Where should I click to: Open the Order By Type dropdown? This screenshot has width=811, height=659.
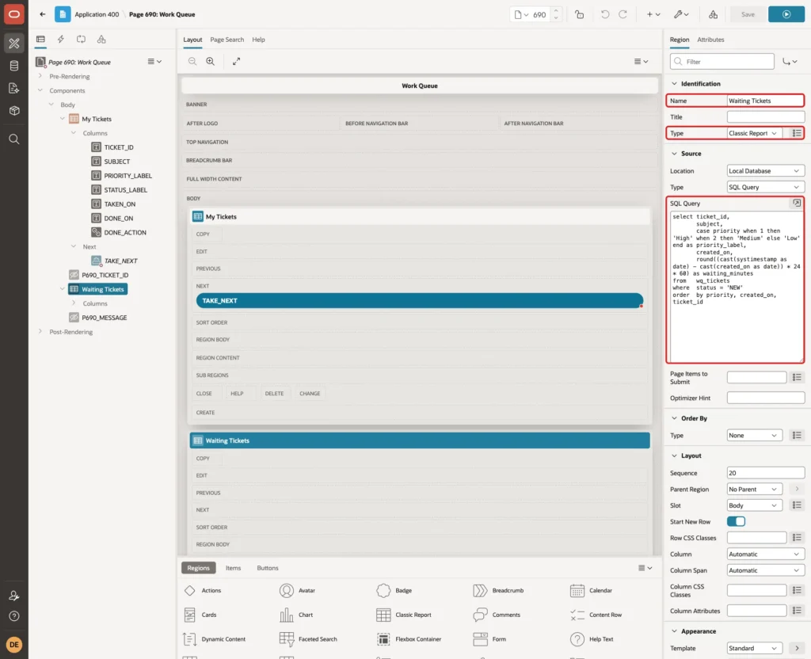coord(754,436)
